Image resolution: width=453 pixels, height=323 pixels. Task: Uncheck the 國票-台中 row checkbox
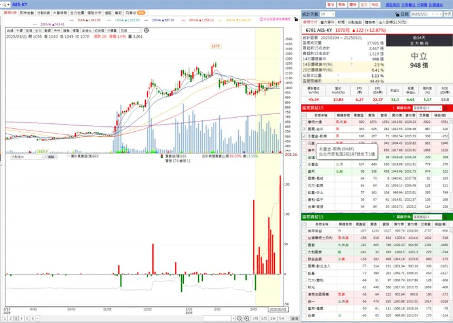[304, 129]
